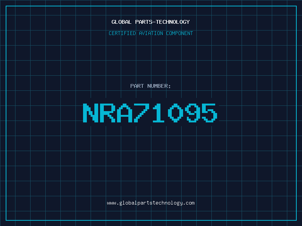Click the letter N in part number
302x226 pixels.
pos(91,113)
